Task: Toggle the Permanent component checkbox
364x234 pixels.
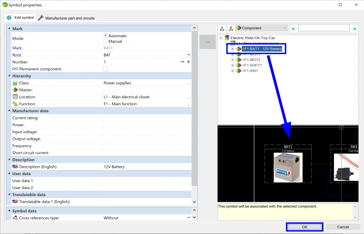Action: pyautogui.click(x=105, y=69)
